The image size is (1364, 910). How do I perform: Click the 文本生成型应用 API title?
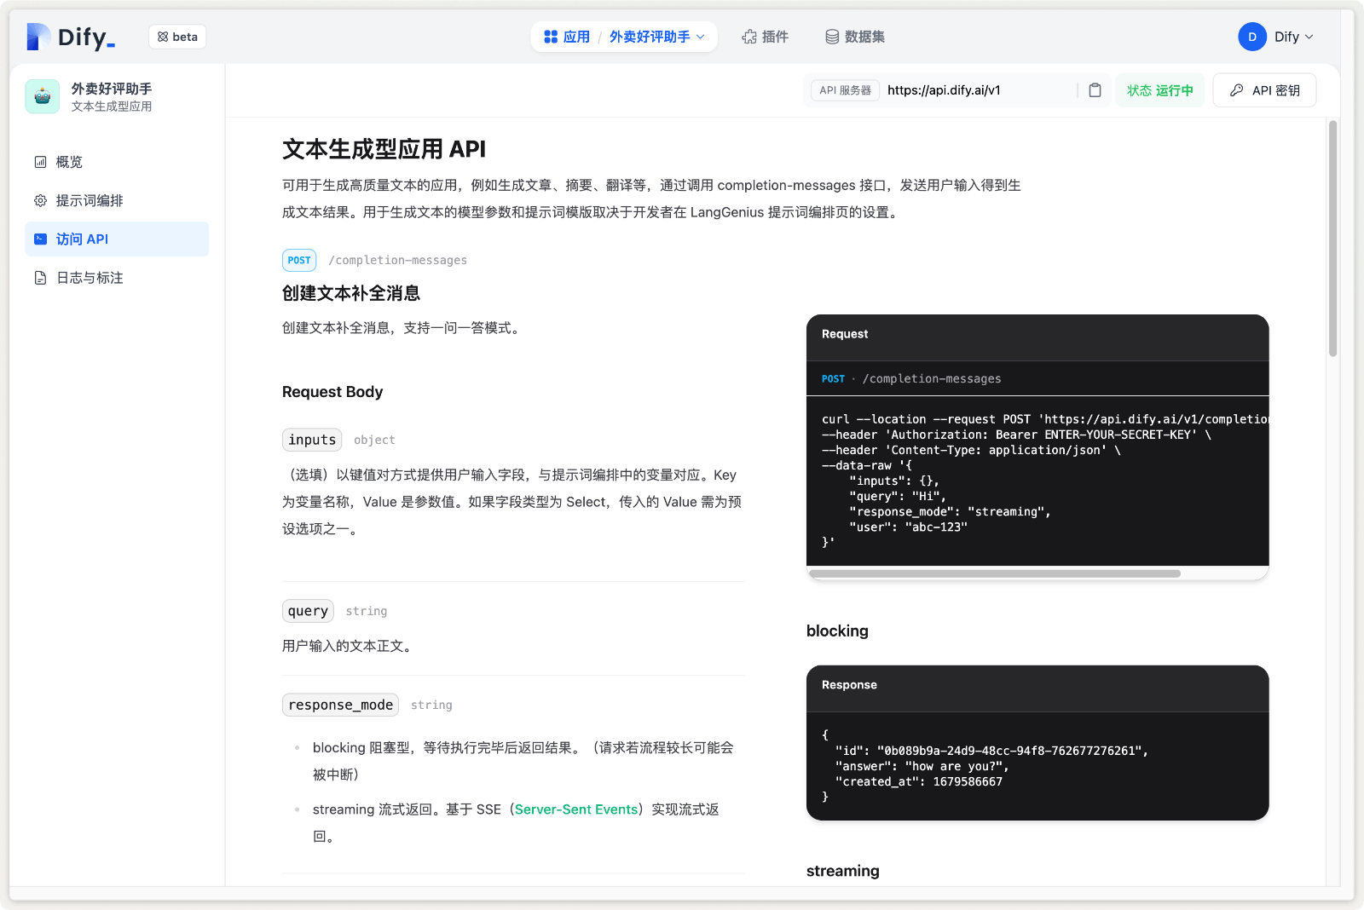pos(384,149)
